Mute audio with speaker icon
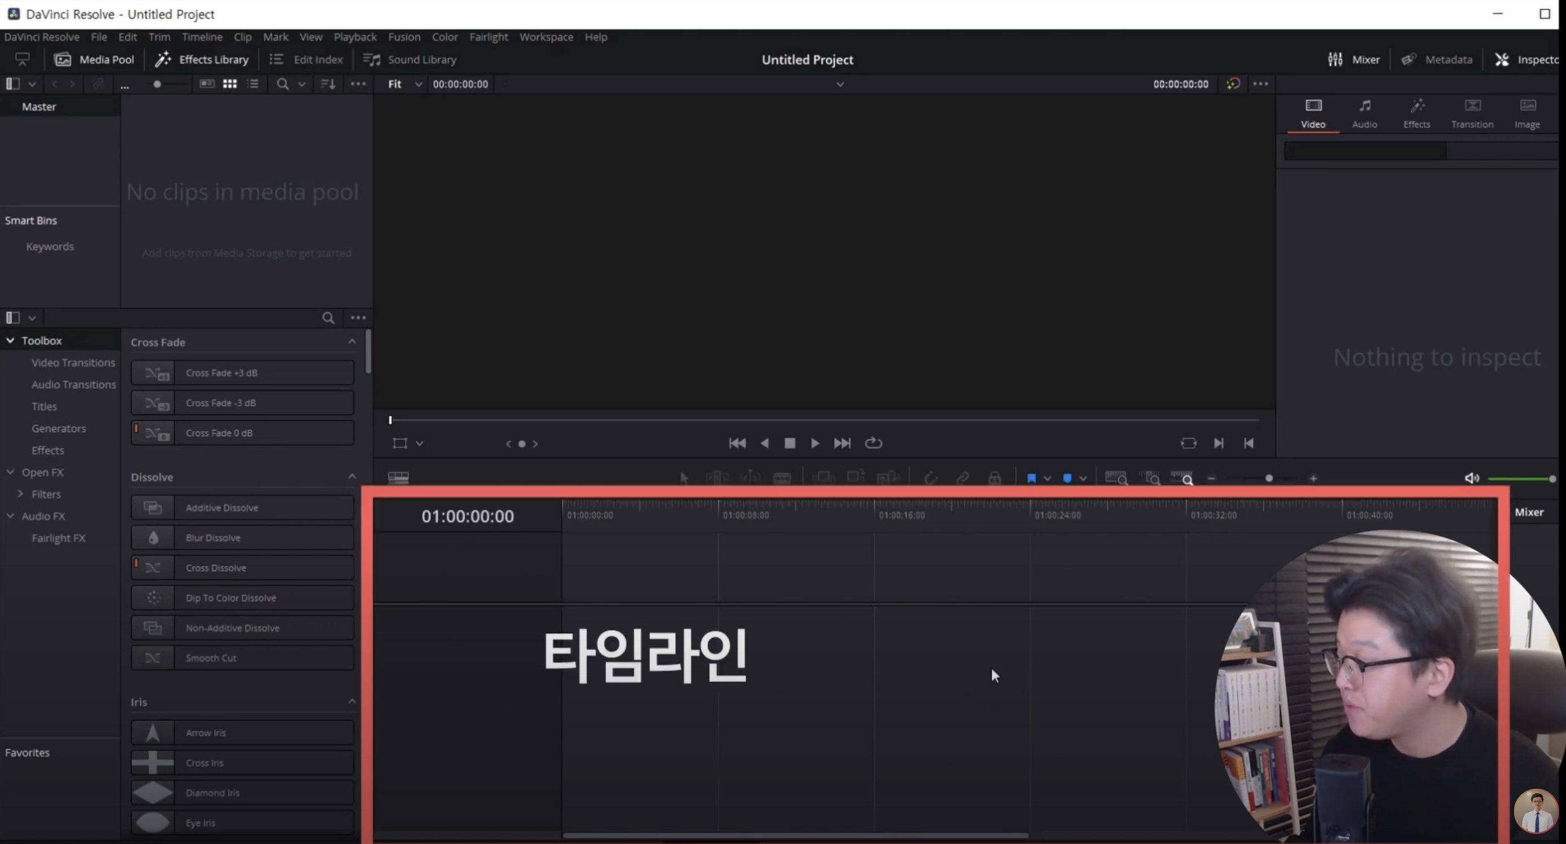 (x=1471, y=478)
